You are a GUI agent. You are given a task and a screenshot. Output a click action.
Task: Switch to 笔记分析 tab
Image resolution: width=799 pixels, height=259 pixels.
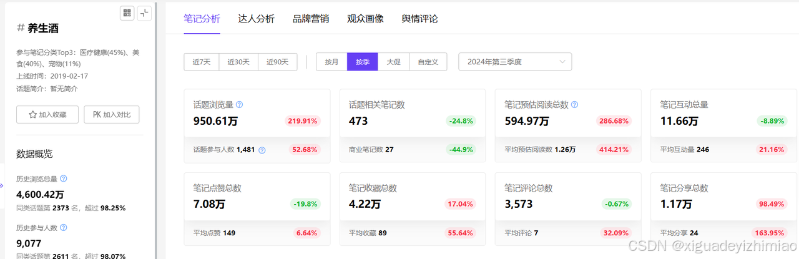202,19
